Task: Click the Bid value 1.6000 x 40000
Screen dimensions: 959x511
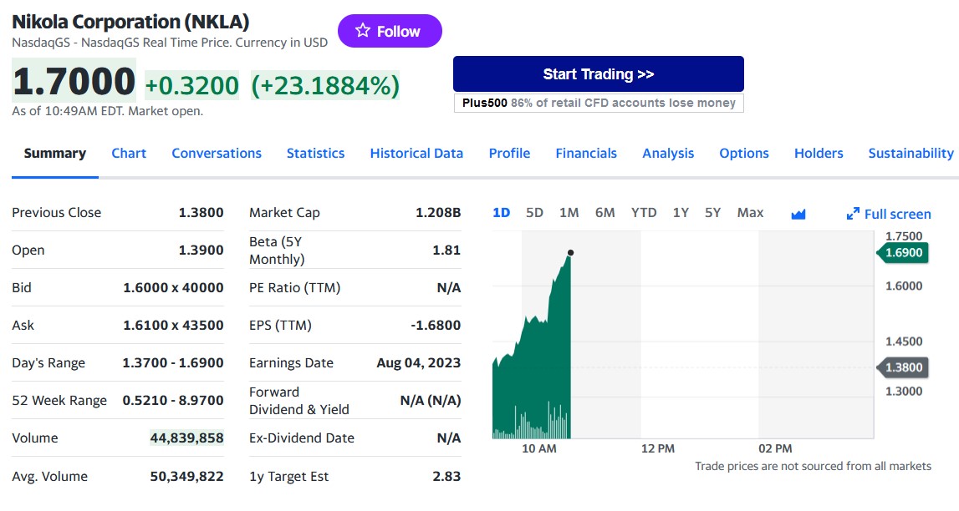Action: pyautogui.click(x=174, y=287)
